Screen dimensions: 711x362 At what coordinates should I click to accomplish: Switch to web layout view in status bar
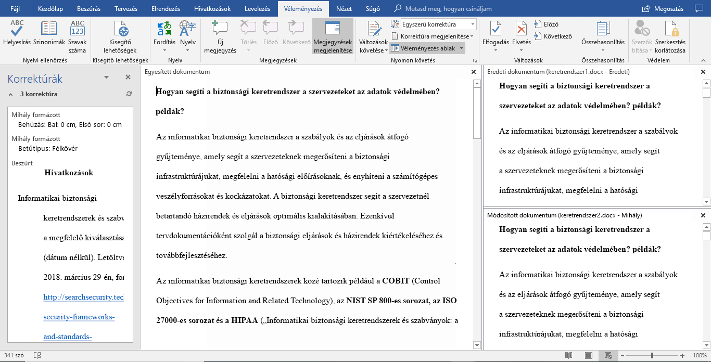pyautogui.click(x=607, y=355)
